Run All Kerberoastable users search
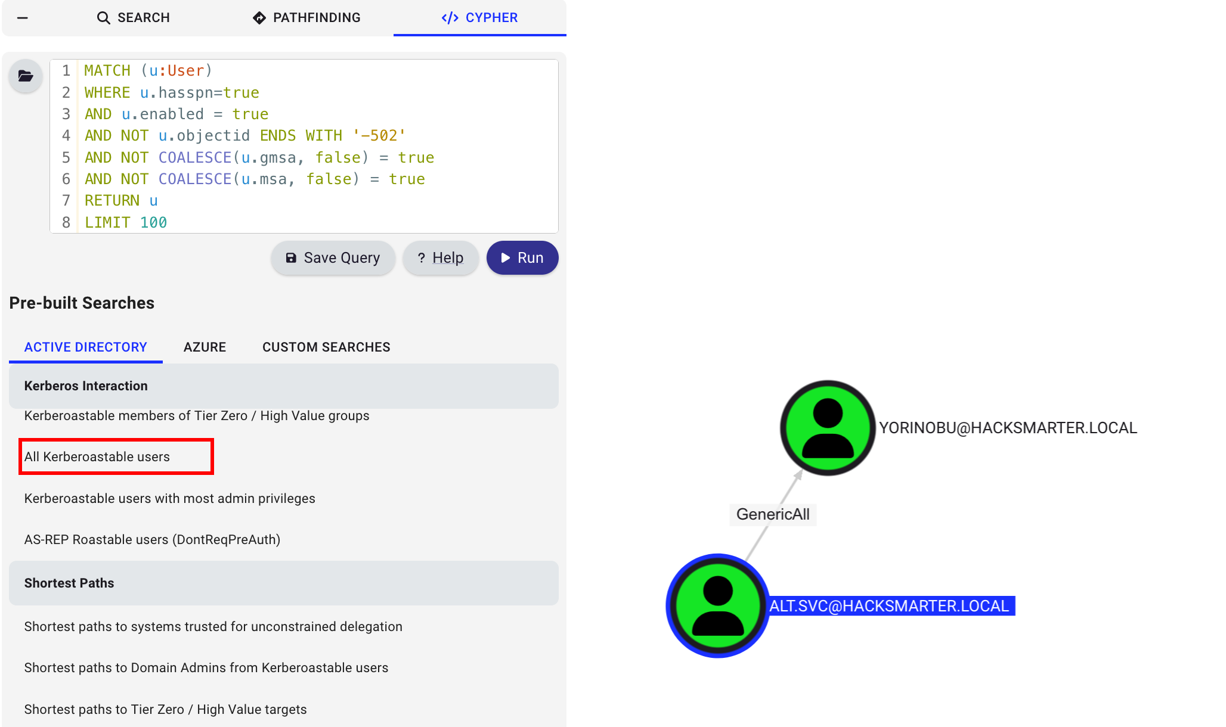This screenshot has height=727, width=1226. (x=97, y=457)
